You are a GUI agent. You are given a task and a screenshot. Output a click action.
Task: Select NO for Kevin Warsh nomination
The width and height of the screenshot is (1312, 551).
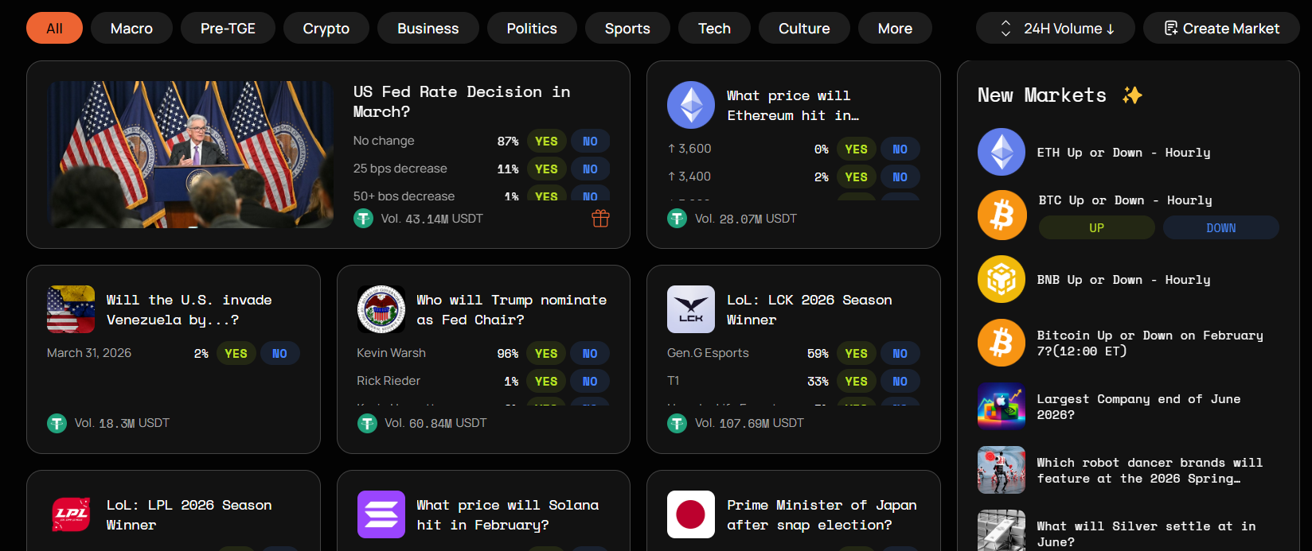[x=589, y=354]
